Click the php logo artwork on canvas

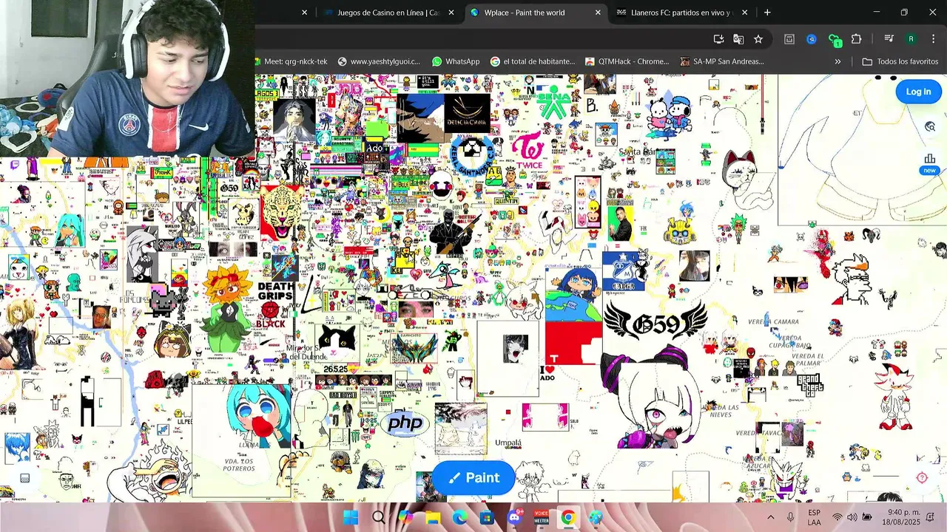tap(405, 423)
